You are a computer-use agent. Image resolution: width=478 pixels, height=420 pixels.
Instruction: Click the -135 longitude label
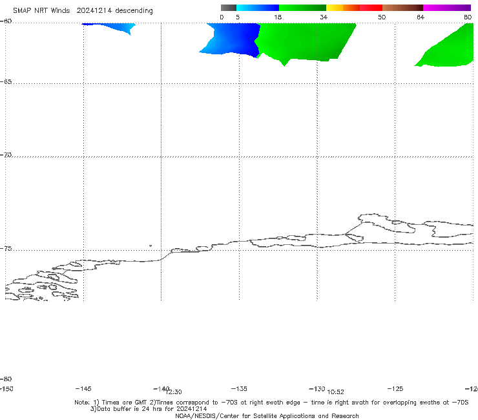(239, 388)
